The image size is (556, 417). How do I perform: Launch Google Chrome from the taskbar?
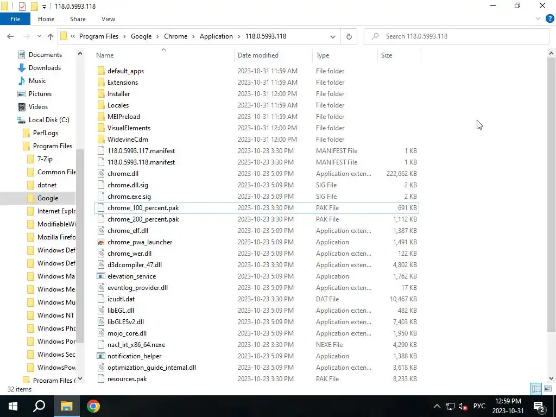(x=93, y=406)
